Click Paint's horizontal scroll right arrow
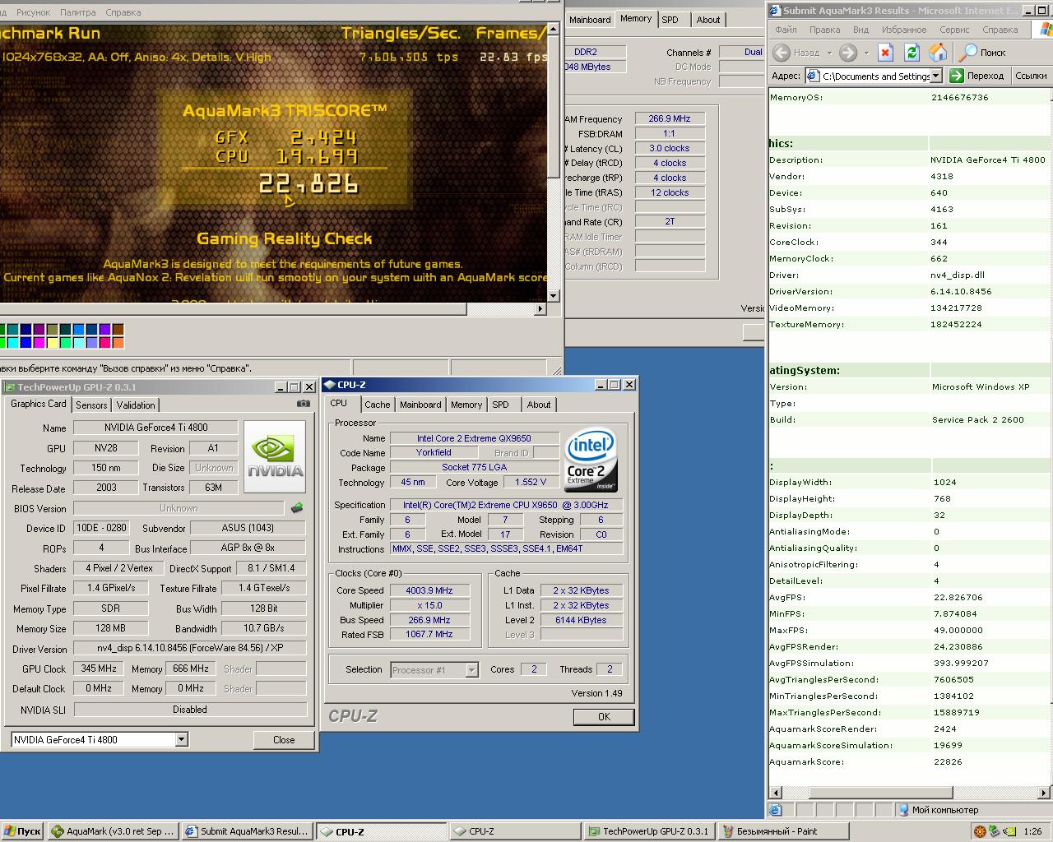1053x842 pixels. [x=540, y=309]
